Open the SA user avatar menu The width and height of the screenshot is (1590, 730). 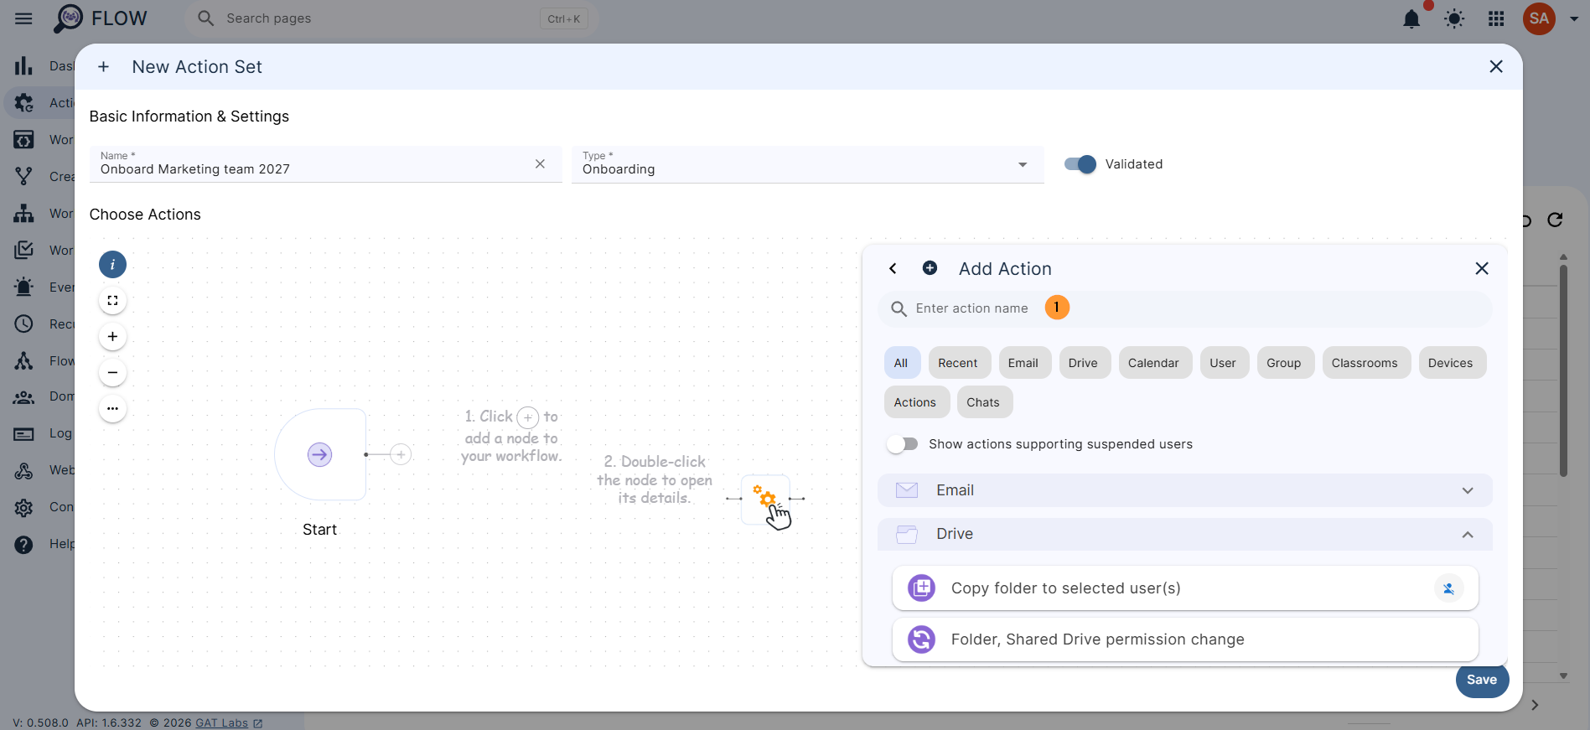(1539, 18)
